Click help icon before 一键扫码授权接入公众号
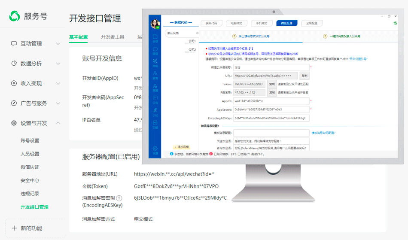This screenshot has height=240, width=408. click(325, 36)
